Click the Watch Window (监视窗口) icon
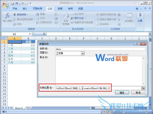Image resolution: width=153 pixels, height=114 pixels. (x=130, y=17)
